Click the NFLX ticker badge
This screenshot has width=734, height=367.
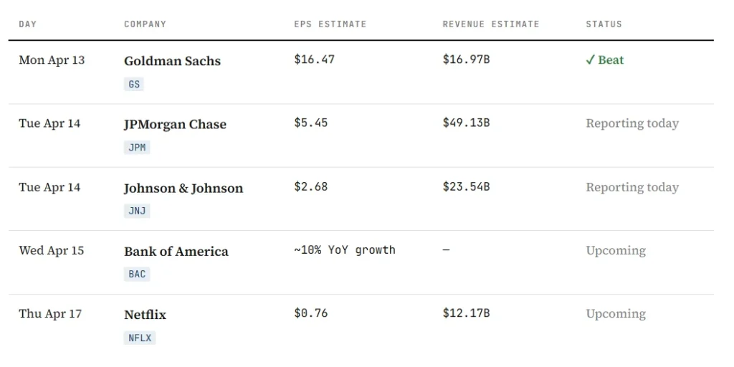(x=139, y=338)
